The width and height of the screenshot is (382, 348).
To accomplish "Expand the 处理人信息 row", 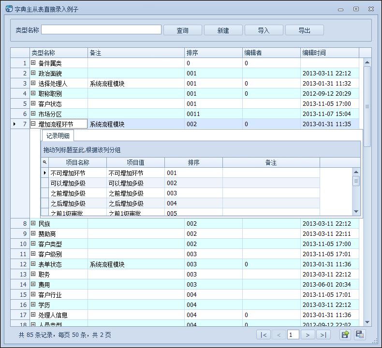I will point(33,315).
